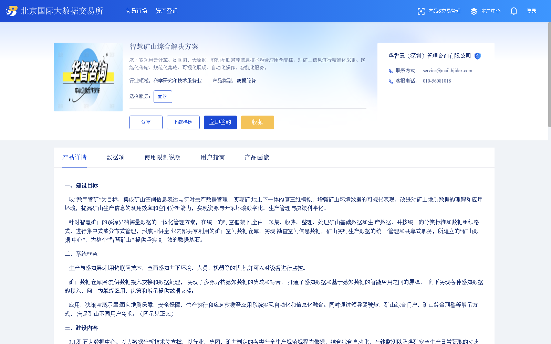Click the phone number 010-56081018

point(437,81)
